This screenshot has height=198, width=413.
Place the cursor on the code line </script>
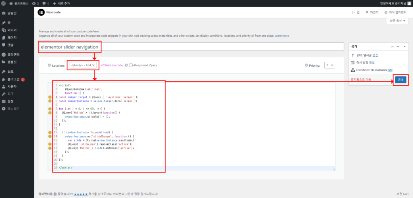[66, 168]
